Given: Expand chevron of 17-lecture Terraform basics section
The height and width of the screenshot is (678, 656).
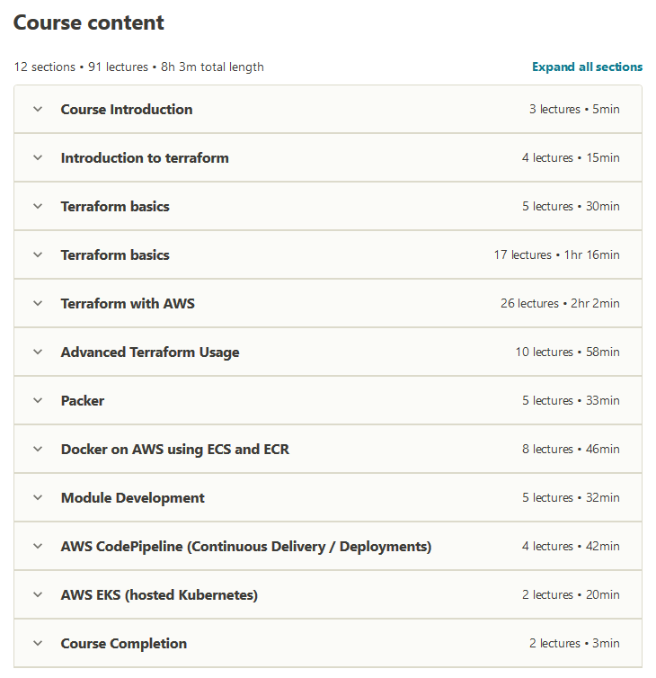Looking at the screenshot, I should 38,254.
